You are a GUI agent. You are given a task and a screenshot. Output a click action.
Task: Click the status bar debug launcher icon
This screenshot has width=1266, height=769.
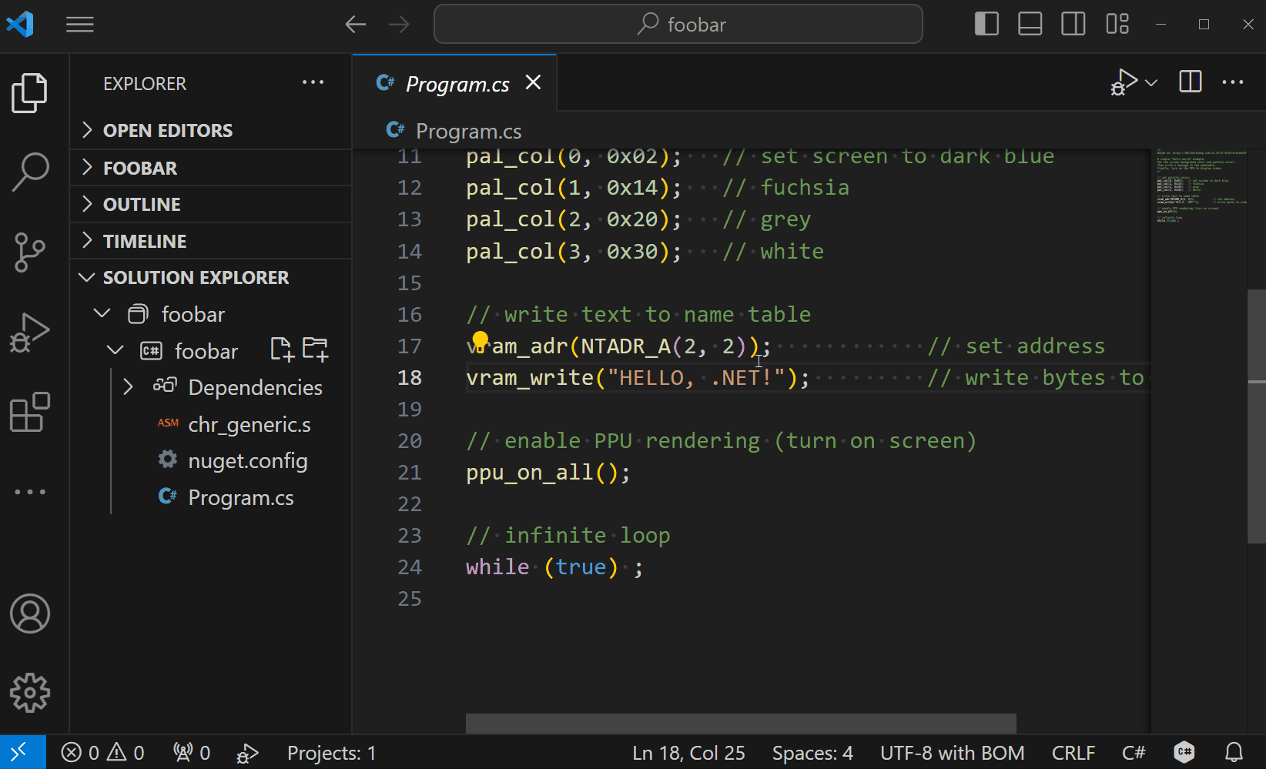[247, 752]
